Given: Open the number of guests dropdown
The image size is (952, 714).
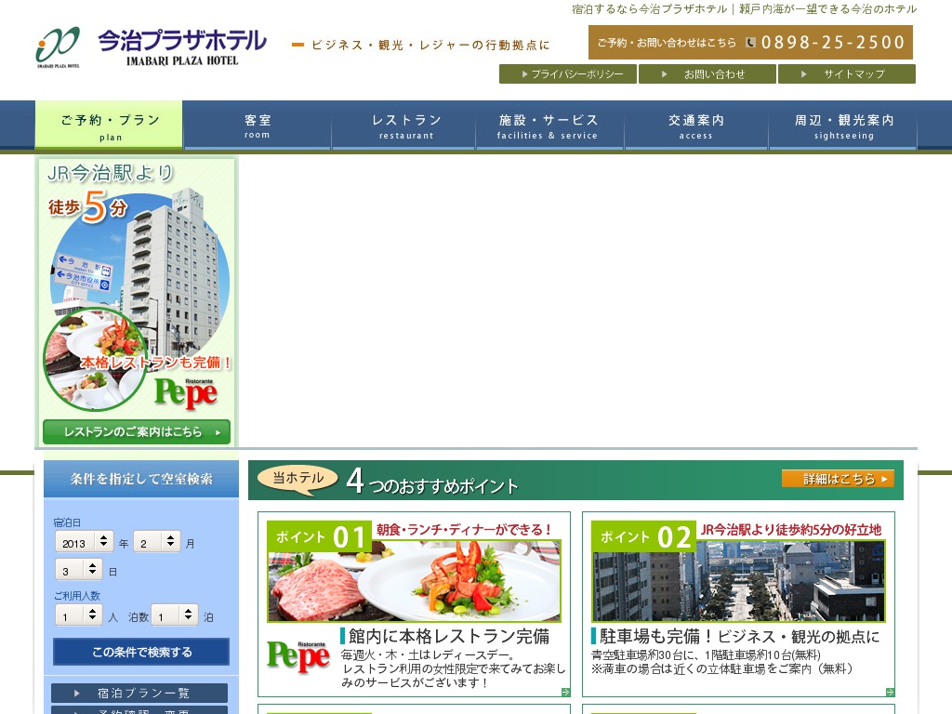Looking at the screenshot, I should [78, 615].
